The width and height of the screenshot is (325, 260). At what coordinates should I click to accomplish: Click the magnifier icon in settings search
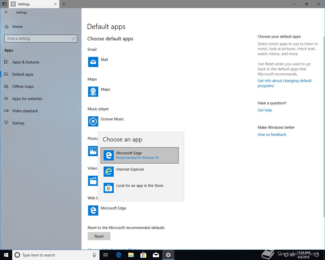(x=74, y=39)
